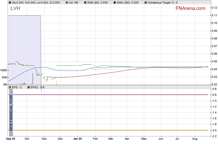Screen dimensions: 218x144
Task: Select the blue SMA (60) legend swatch
Action: tap(85, 3)
